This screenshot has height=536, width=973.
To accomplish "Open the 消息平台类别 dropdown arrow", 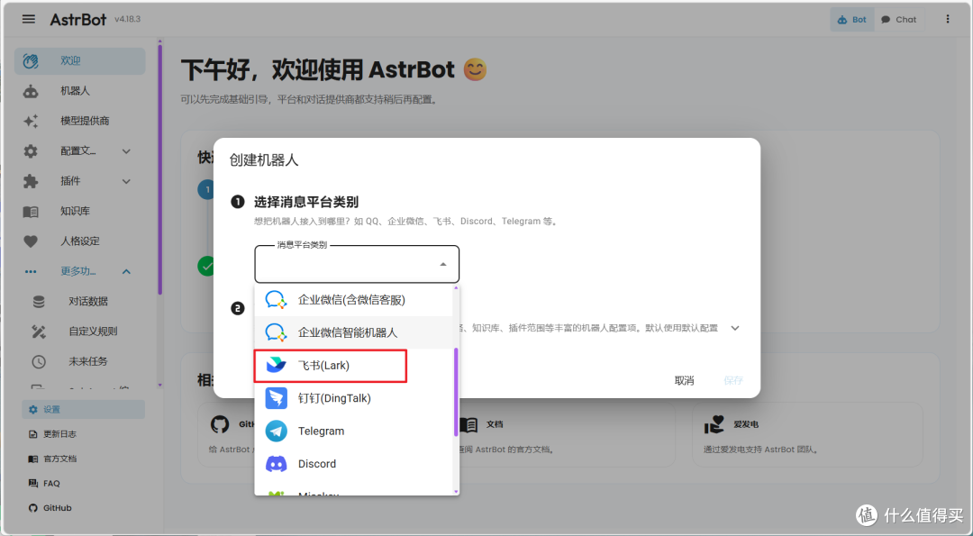I will tap(443, 264).
